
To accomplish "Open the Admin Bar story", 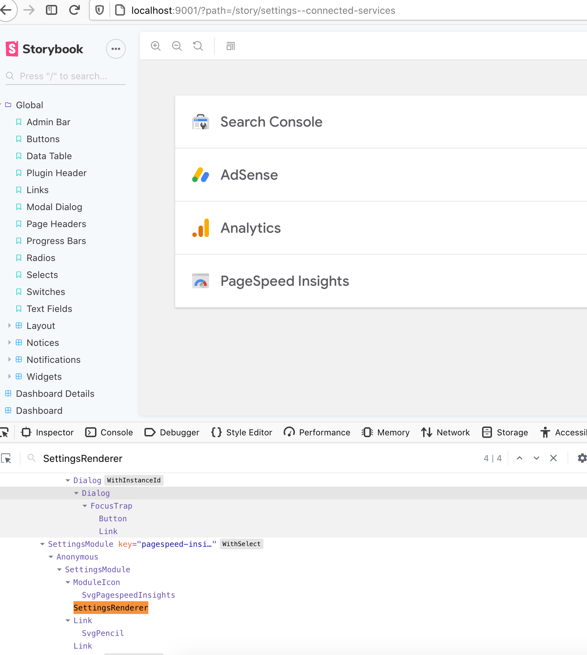I will [48, 122].
